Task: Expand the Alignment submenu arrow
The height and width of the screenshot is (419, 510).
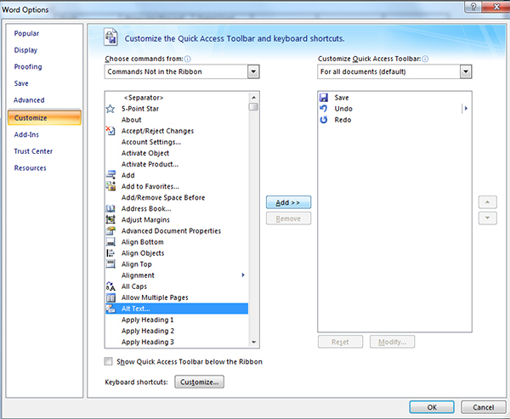Action: tap(243, 275)
